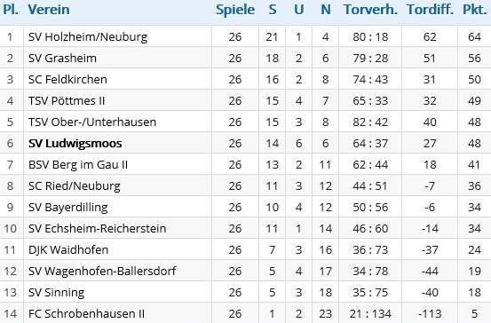Viewport: 491px width, 323px height.
Task: Open DJK Waidhofen team entry
Action: point(68,249)
